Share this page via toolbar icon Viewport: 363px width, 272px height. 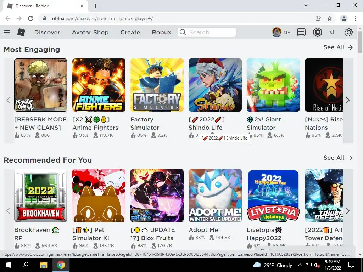[318, 18]
